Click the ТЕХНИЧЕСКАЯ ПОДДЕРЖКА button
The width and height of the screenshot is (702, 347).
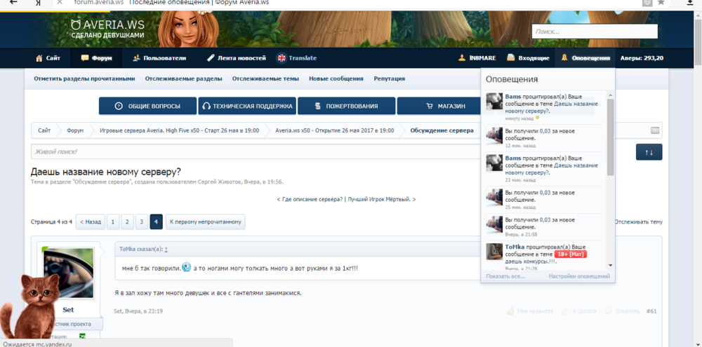247,106
